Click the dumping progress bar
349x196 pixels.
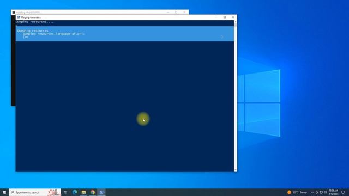pyautogui.click(x=123, y=37)
